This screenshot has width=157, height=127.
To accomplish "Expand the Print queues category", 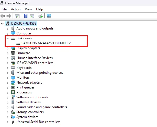I will point(8,88).
